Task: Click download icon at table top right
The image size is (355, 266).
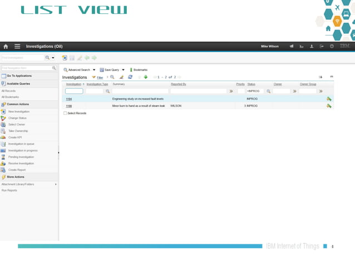Action: tap(321, 77)
